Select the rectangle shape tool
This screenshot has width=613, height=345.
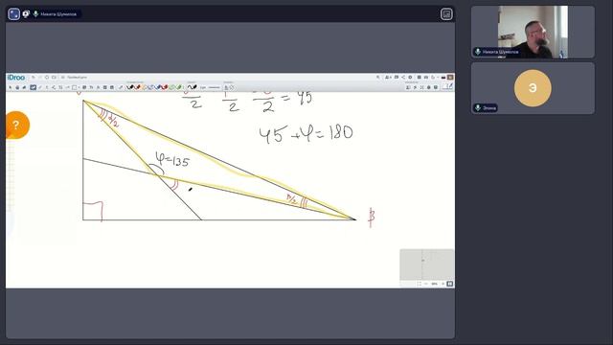click(x=74, y=87)
